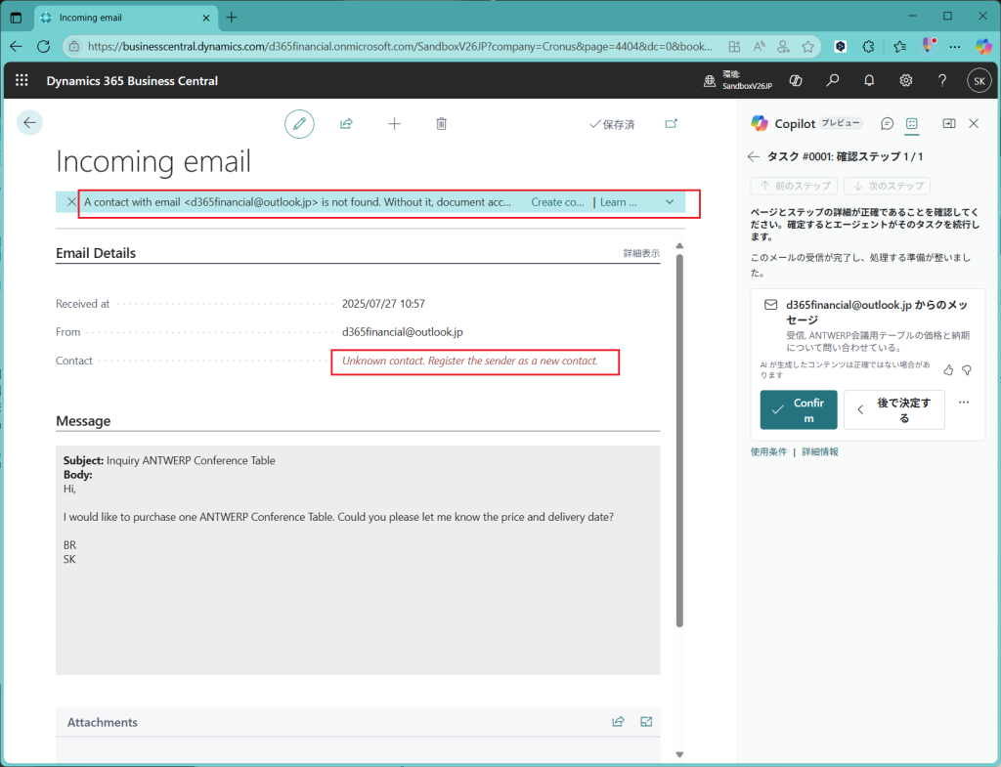Confirm the Copilot task step
Screen dimensions: 1001x767
[799, 409]
